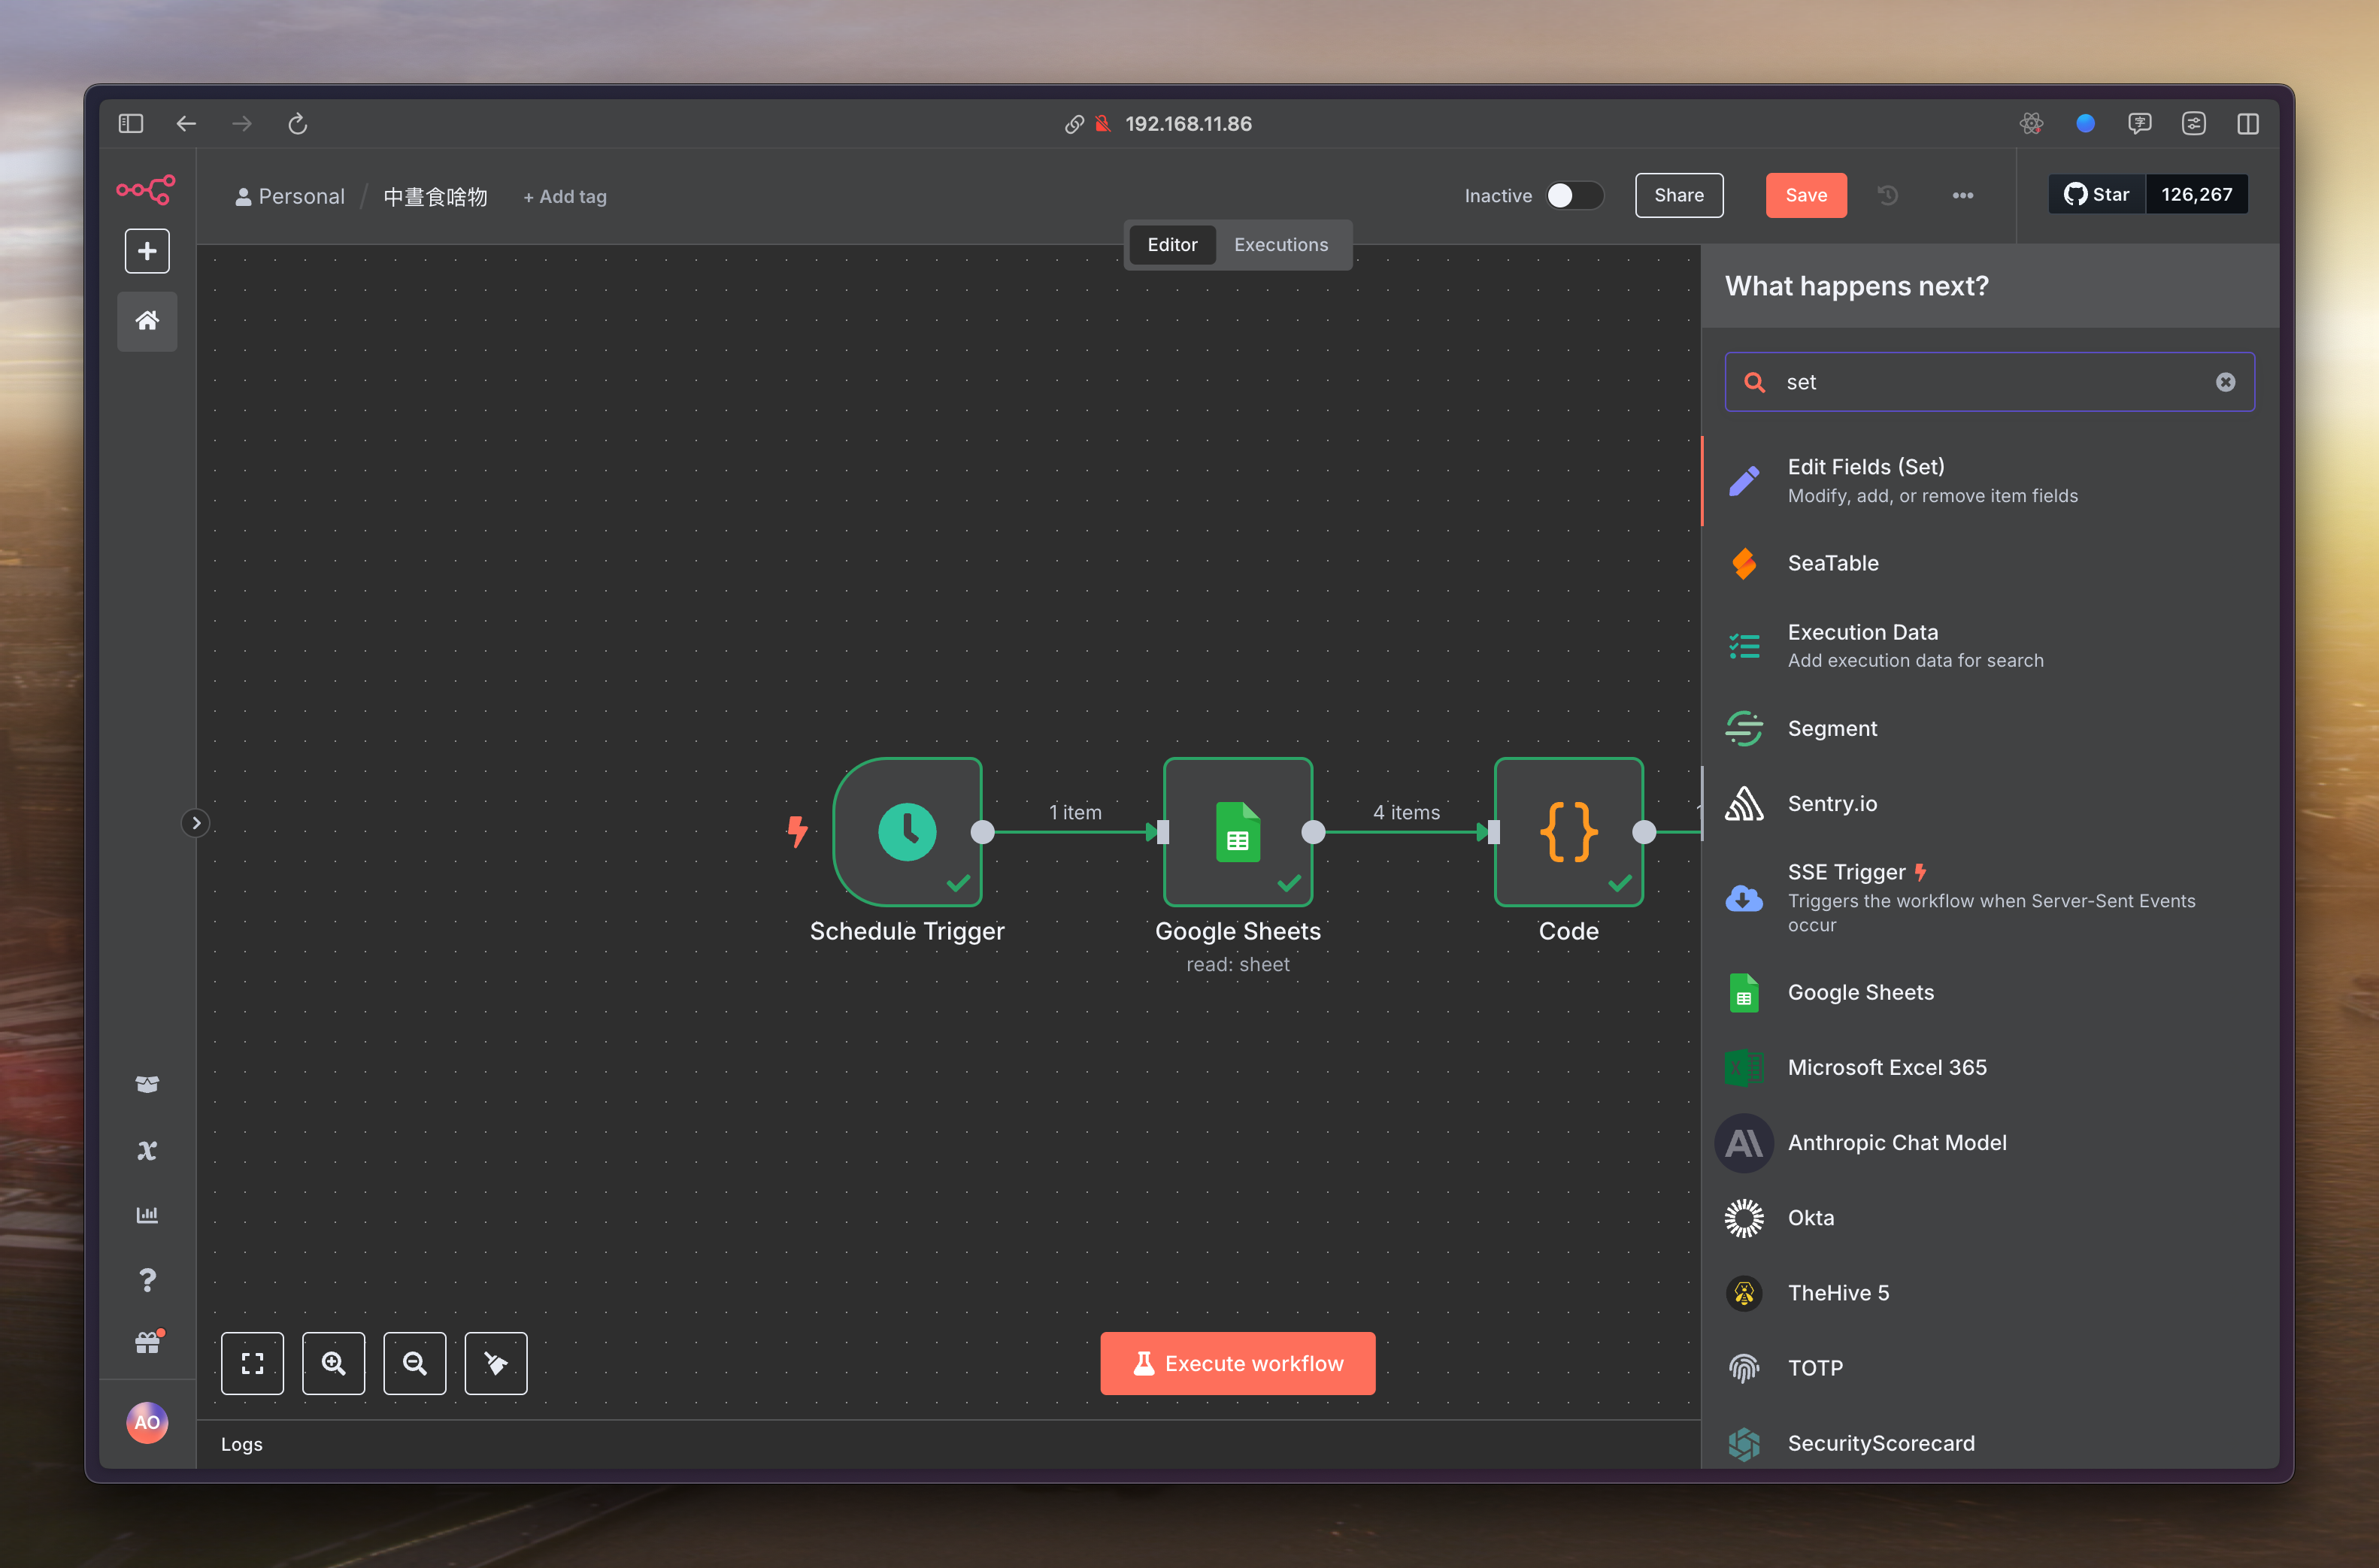Click the zoom out canvas button

click(x=414, y=1363)
